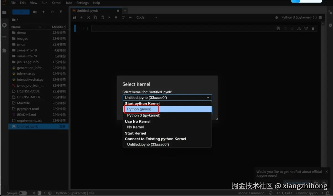333x196 pixels.
Task: Open the Extension Manager puzzle icon
Action: [4, 51]
